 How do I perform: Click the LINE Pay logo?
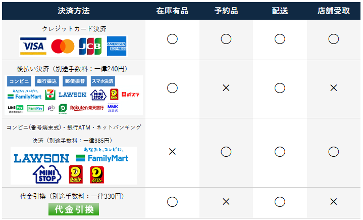(16, 109)
